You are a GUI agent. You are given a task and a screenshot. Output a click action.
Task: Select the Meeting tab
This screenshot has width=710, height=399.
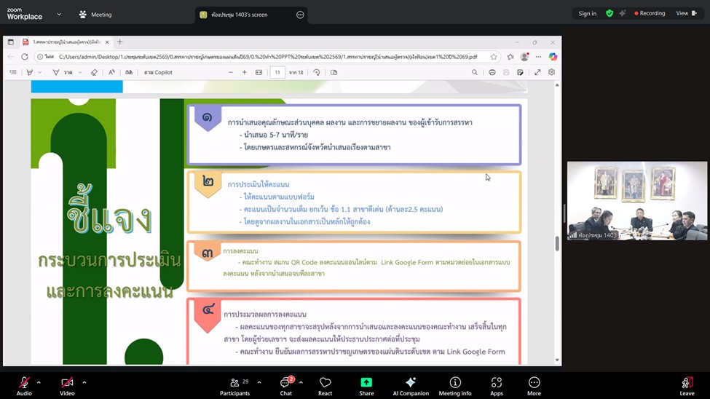click(x=95, y=15)
